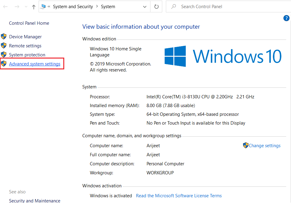
Task: Click the shield icon beside System protection
Action: pyautogui.click(x=4, y=55)
